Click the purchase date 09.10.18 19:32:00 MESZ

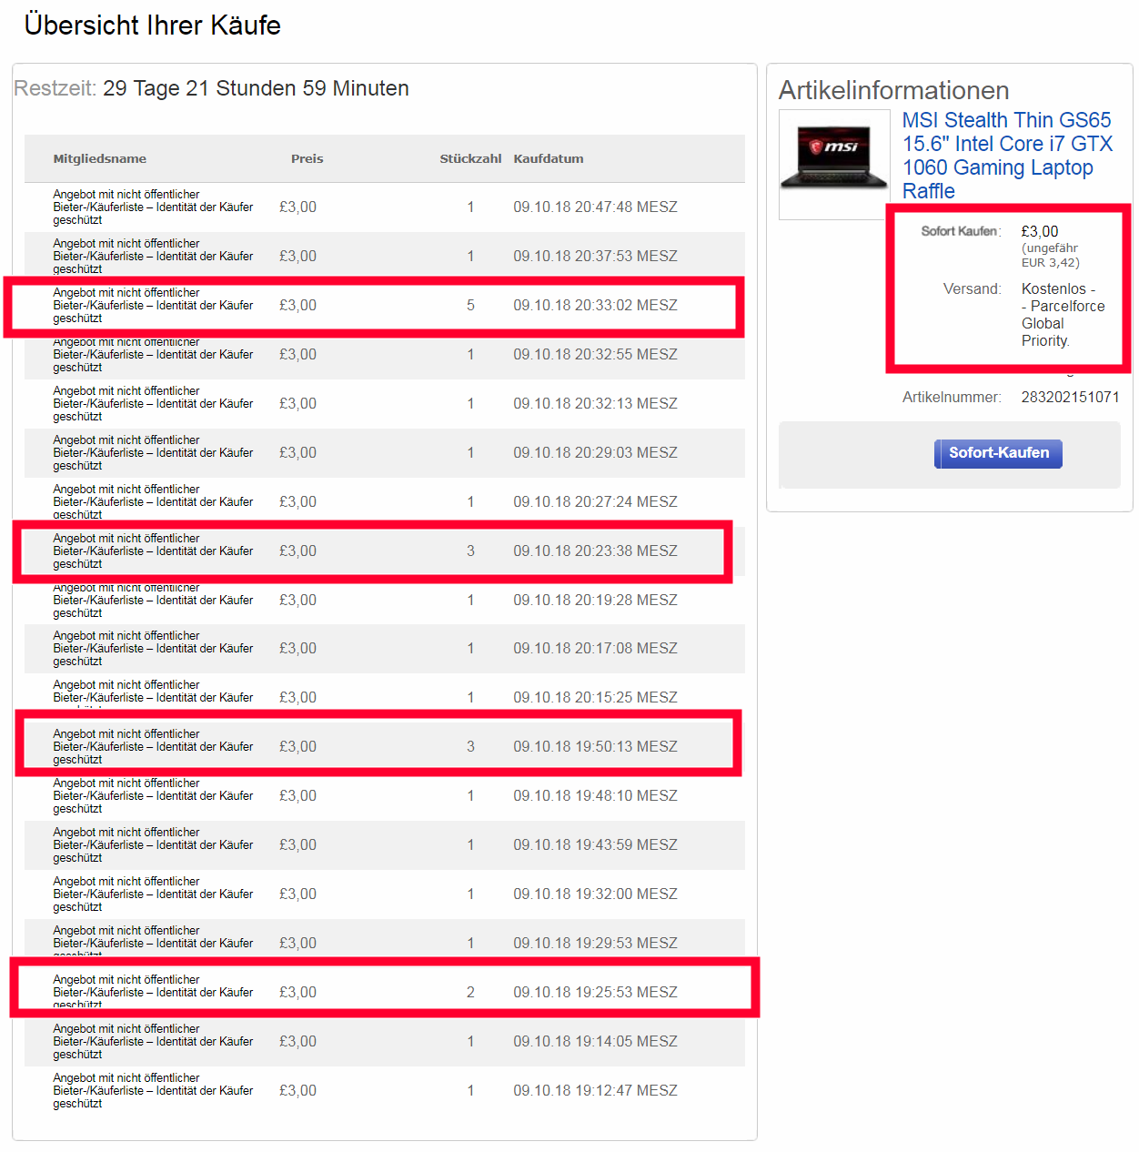click(595, 894)
